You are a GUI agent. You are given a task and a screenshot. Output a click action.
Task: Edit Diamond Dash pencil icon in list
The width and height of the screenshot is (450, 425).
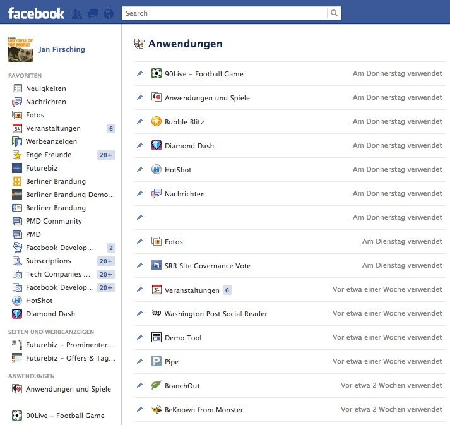tap(139, 146)
